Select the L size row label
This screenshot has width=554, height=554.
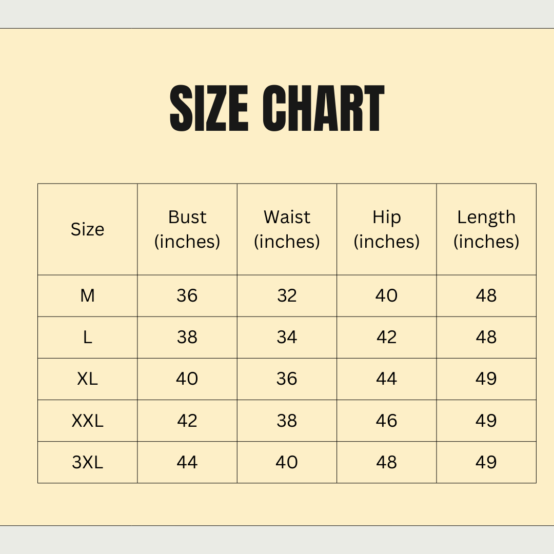point(87,338)
